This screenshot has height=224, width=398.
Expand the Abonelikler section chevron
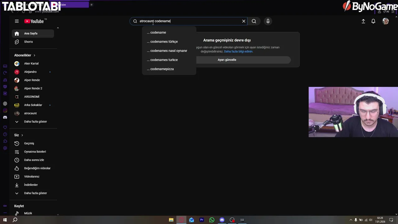point(34,55)
